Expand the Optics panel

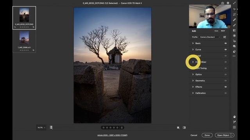pos(193,74)
